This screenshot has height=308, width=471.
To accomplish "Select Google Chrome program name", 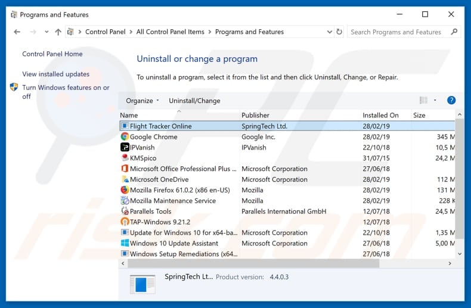I will [153, 137].
